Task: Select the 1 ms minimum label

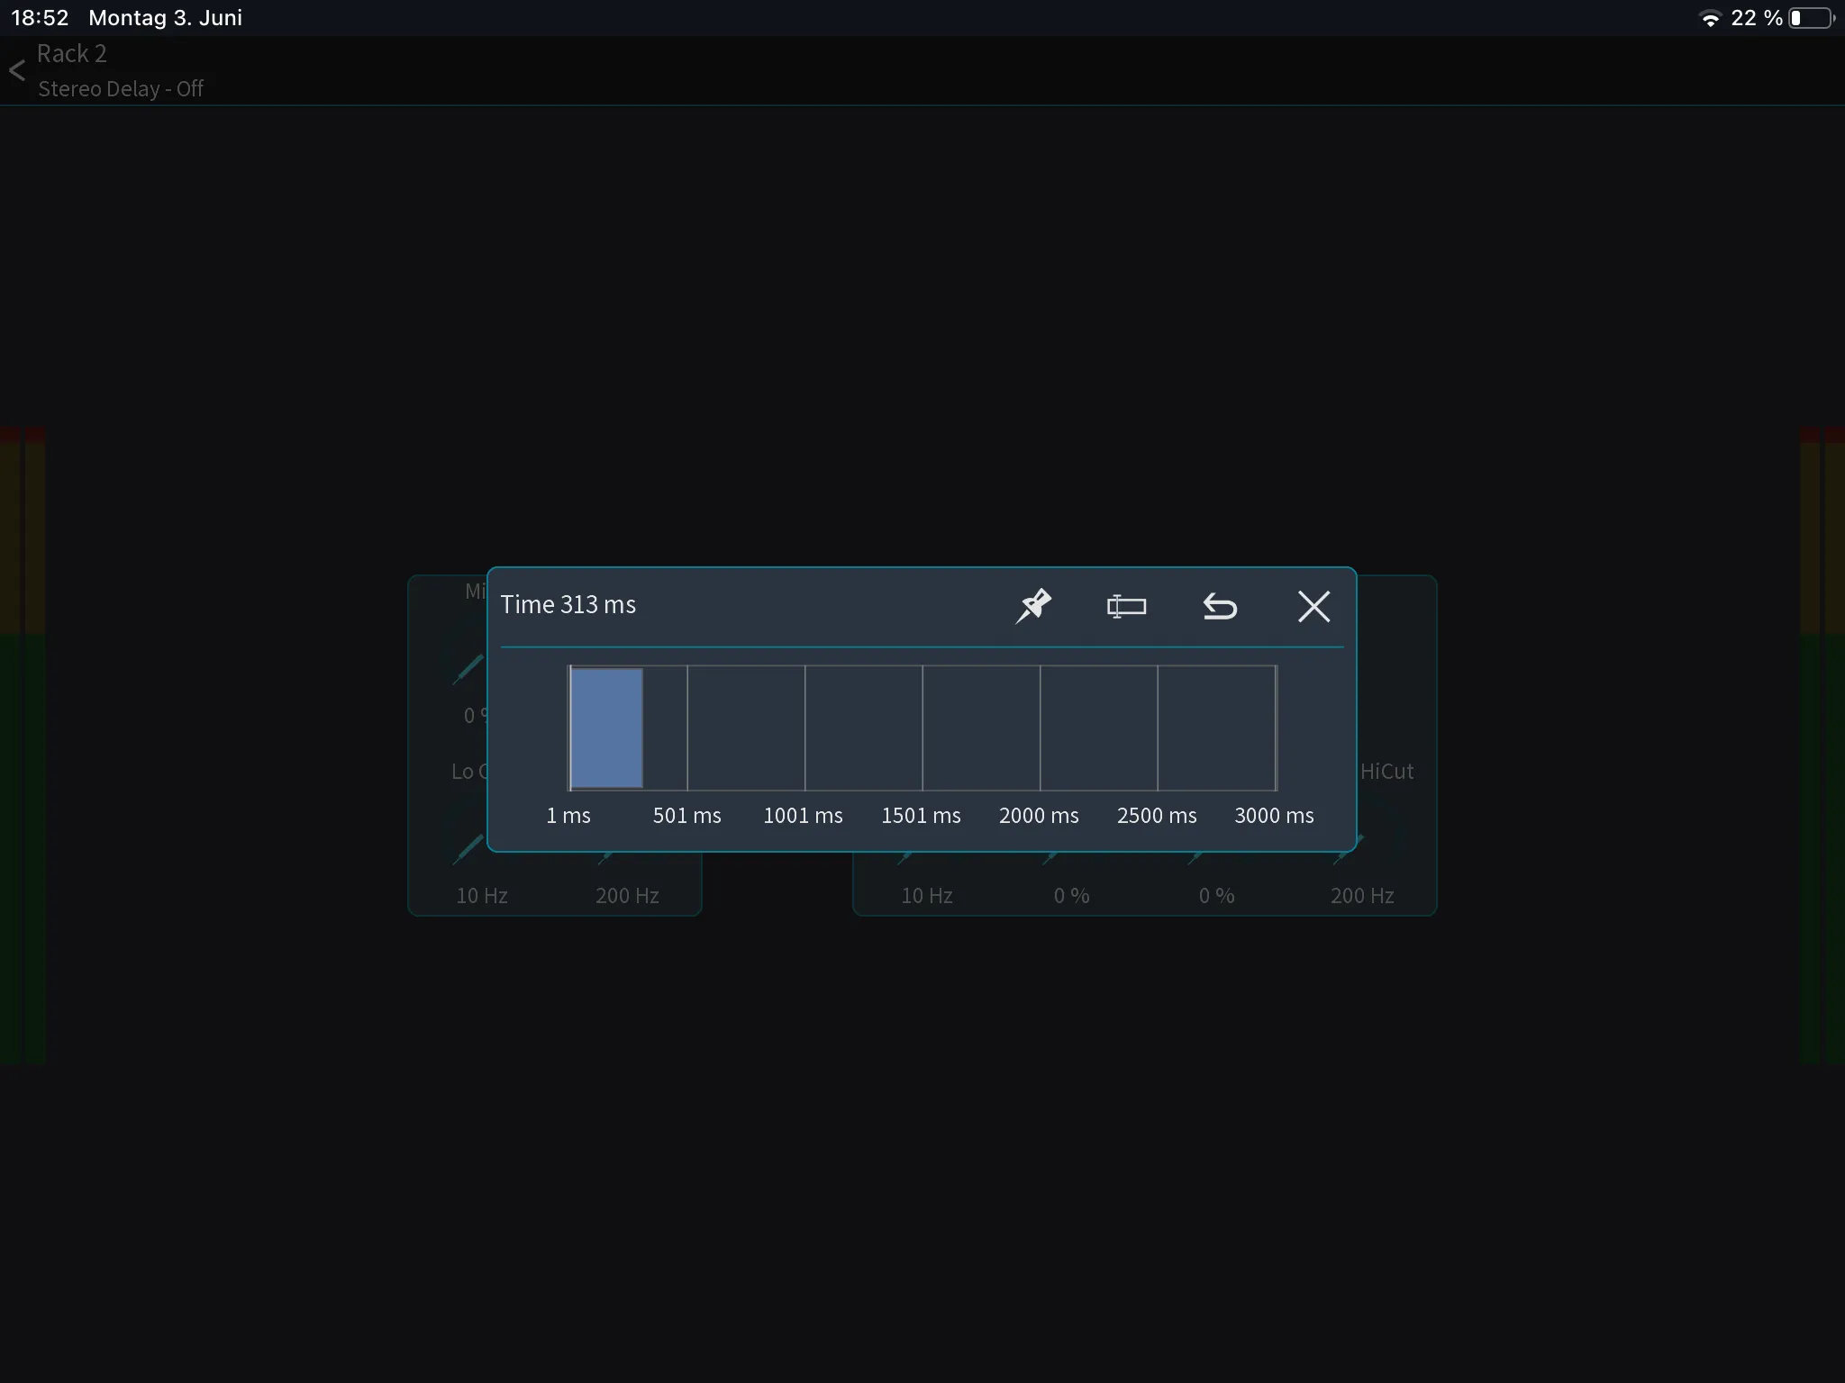Action: [x=568, y=816]
